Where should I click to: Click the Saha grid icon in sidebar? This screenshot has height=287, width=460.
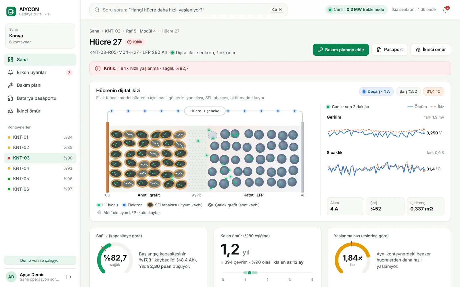point(11,60)
